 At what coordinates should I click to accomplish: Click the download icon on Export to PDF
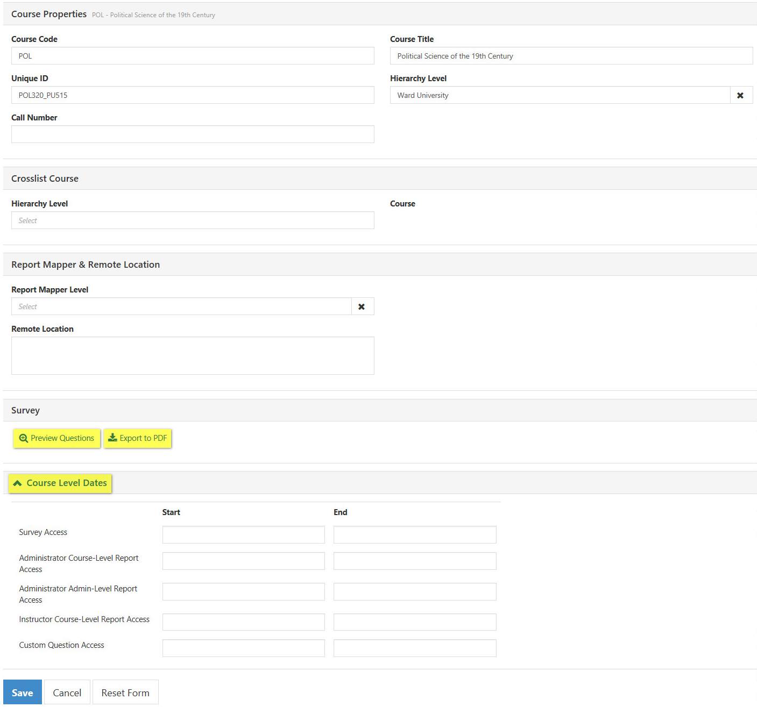(112, 438)
